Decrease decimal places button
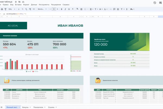The width and height of the screenshot is (163, 109). point(26,9)
